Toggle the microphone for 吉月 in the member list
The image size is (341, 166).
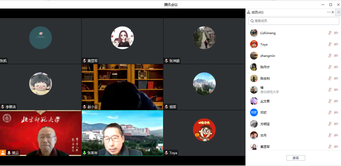coord(330,135)
